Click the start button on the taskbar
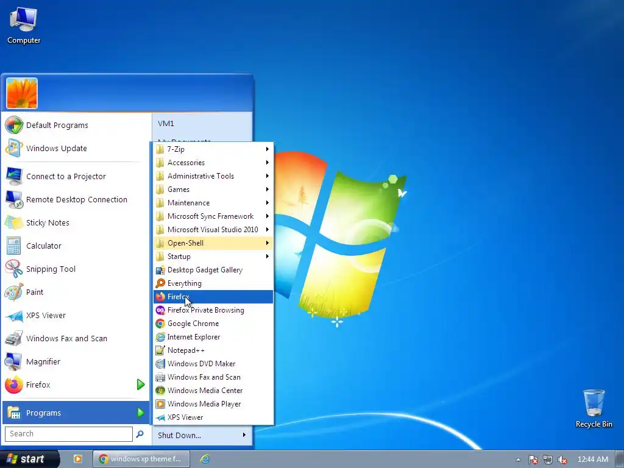Screen dimensions: 624x468 pos(29,459)
